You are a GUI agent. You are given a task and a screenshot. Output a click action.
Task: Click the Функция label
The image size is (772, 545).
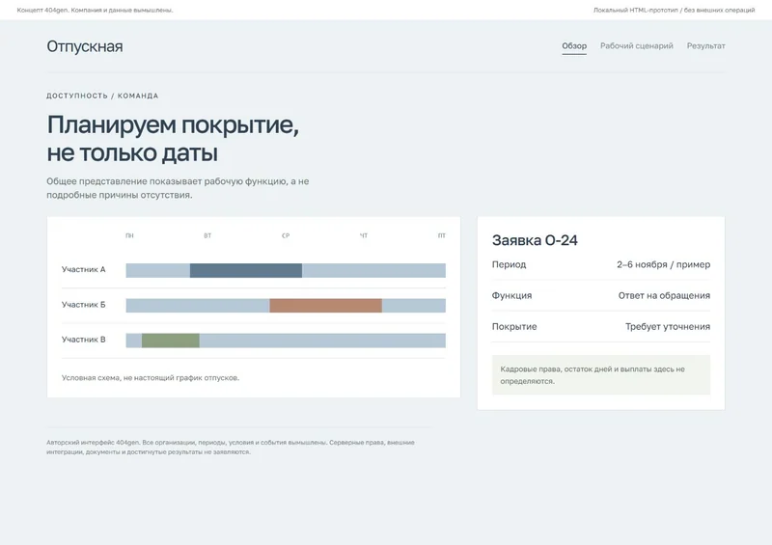coord(512,295)
